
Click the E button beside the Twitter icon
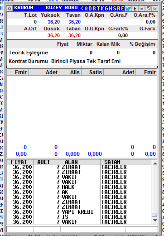pyautogui.click(x=135, y=9)
